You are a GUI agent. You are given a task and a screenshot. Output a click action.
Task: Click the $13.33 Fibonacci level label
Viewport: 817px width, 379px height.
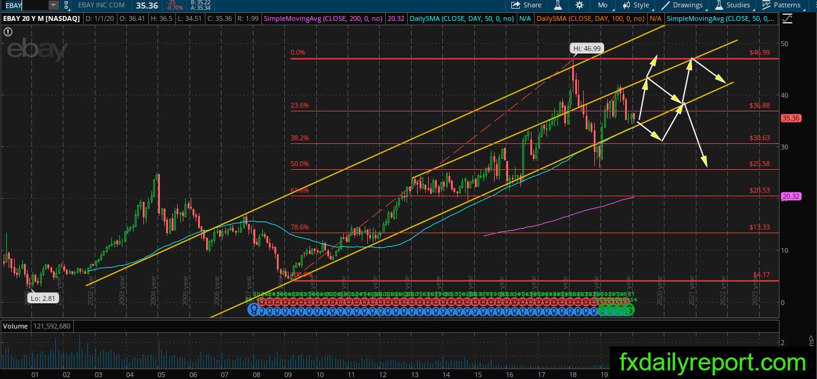pyautogui.click(x=760, y=227)
